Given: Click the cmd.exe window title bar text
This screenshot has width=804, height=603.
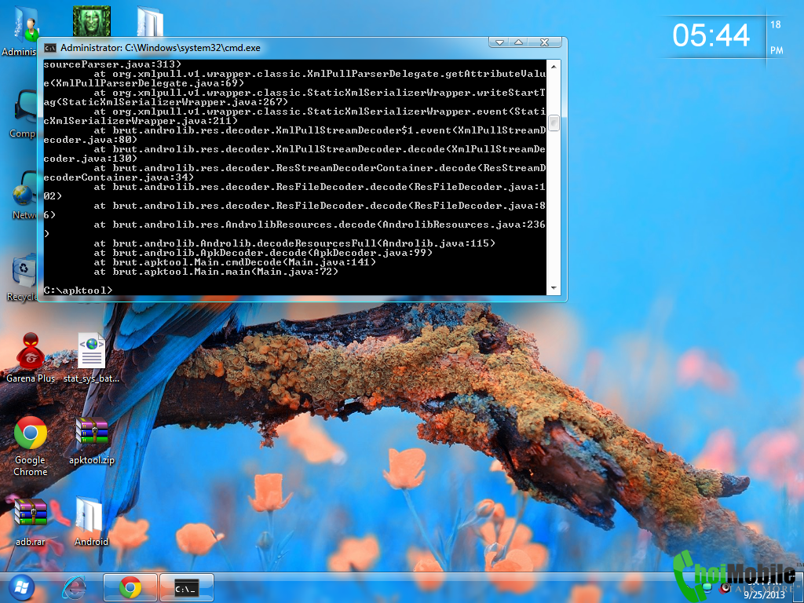Looking at the screenshot, I should pos(160,48).
